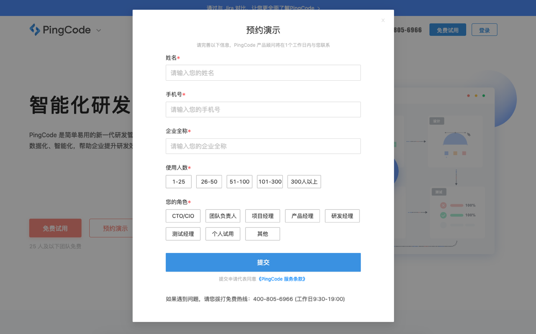This screenshot has width=536, height=334.
Task: Choose 团队负责人 as your role
Action: pyautogui.click(x=223, y=216)
